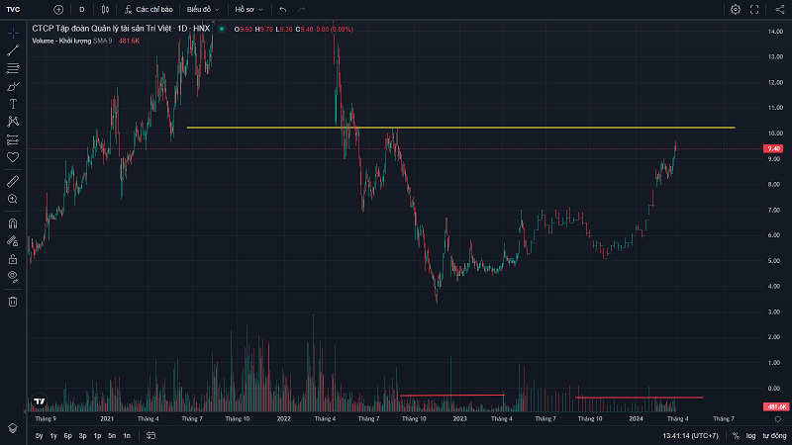Click the zoom in magnifier tool
Viewport: 792px width, 445px height.
pos(13,199)
